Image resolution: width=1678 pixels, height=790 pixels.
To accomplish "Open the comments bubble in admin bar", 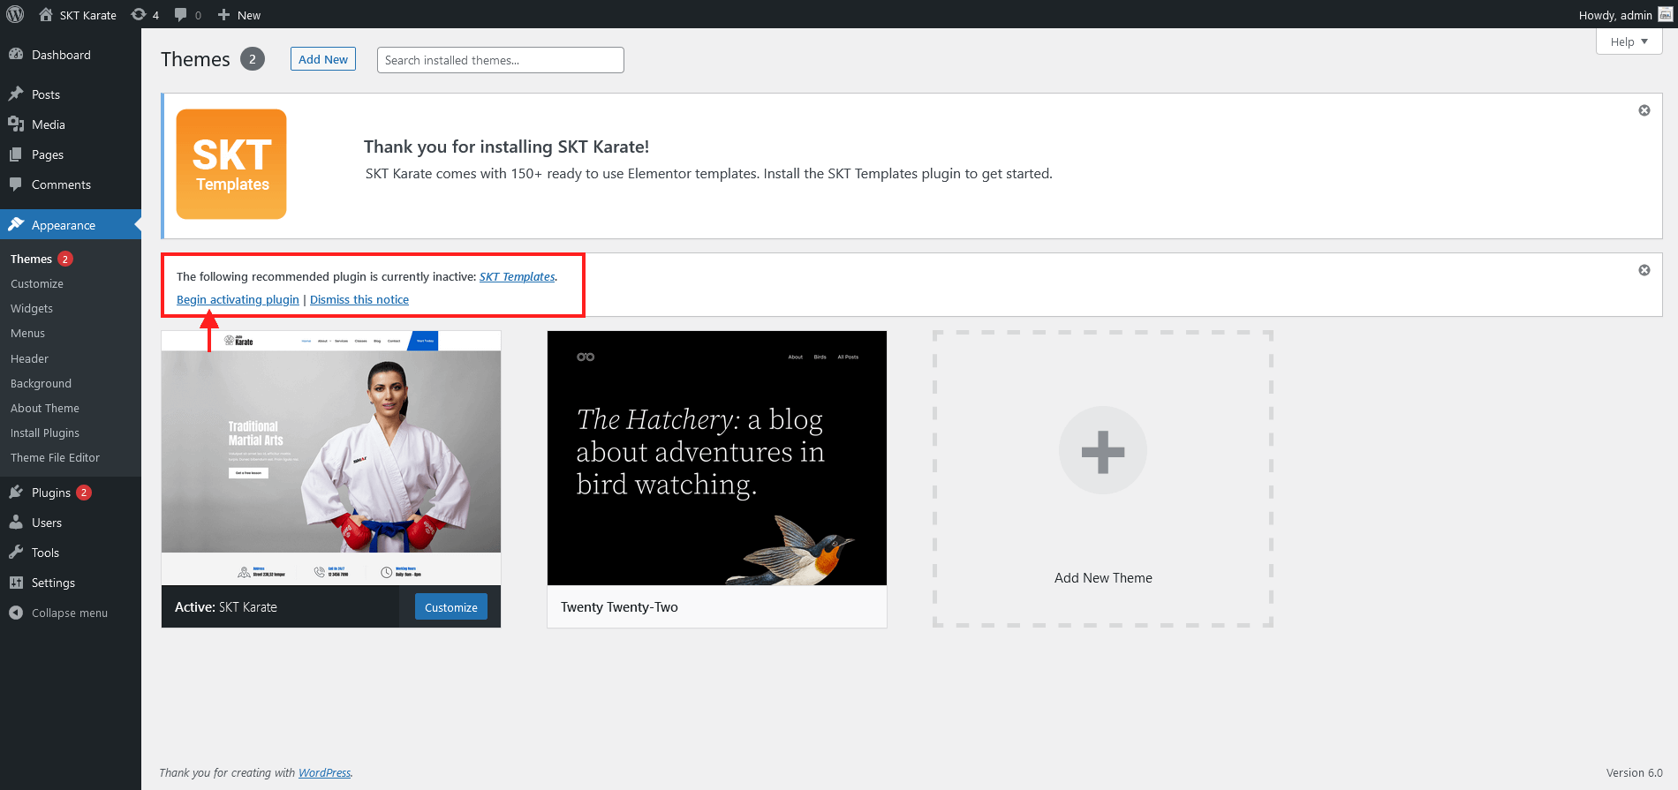I will click(x=181, y=14).
